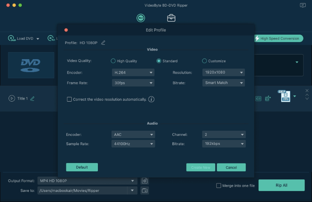Select Standard video quality option
312x202 pixels.
(x=159, y=61)
